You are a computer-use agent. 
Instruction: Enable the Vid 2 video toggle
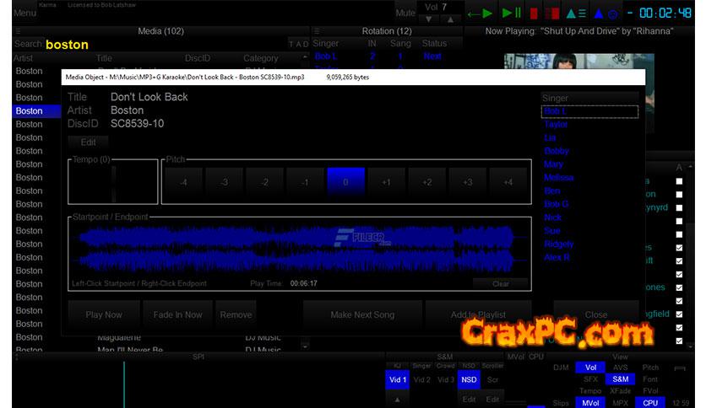421,380
